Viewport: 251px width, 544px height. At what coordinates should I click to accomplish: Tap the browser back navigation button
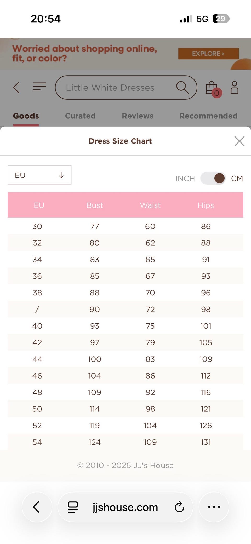pos(37,507)
